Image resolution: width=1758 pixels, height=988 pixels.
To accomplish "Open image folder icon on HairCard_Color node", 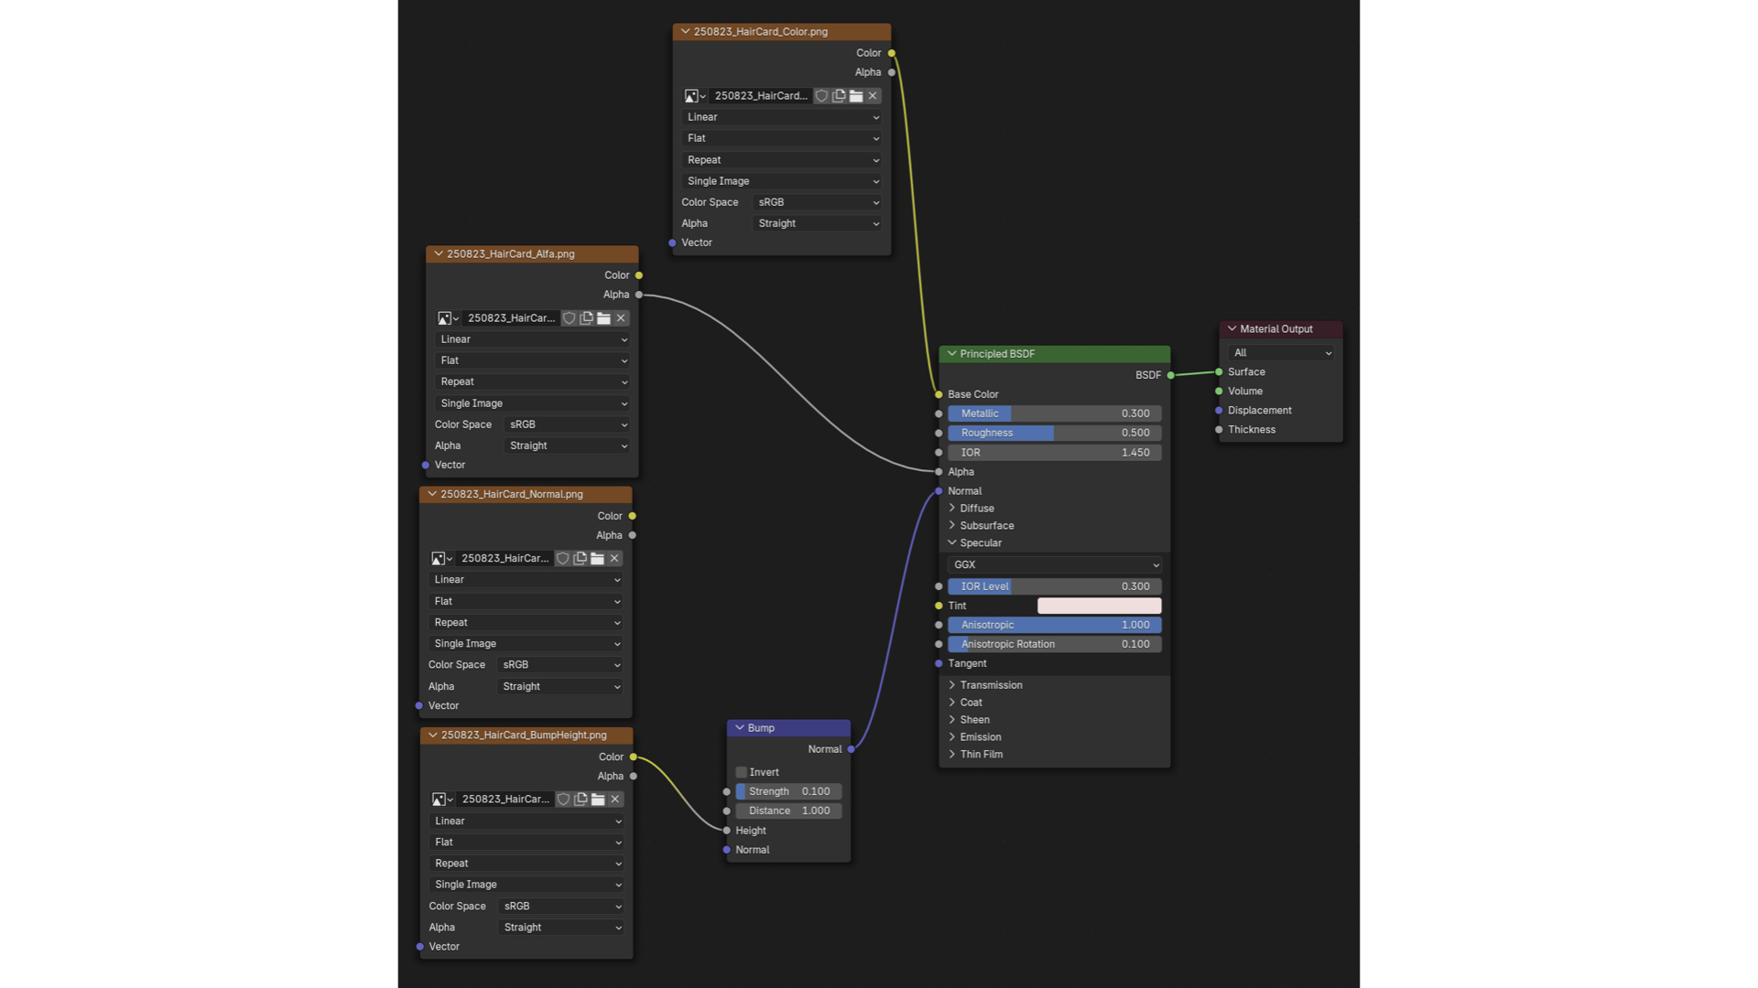I will click(856, 96).
